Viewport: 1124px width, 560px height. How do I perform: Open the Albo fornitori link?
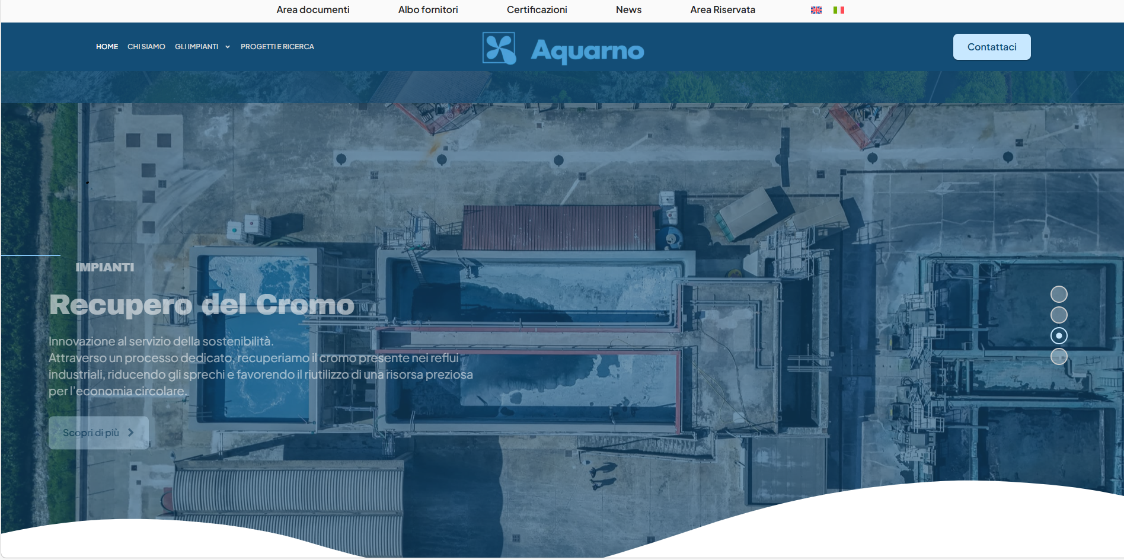(428, 9)
